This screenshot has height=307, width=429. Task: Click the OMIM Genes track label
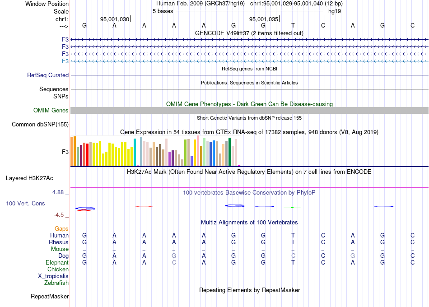tap(51, 110)
